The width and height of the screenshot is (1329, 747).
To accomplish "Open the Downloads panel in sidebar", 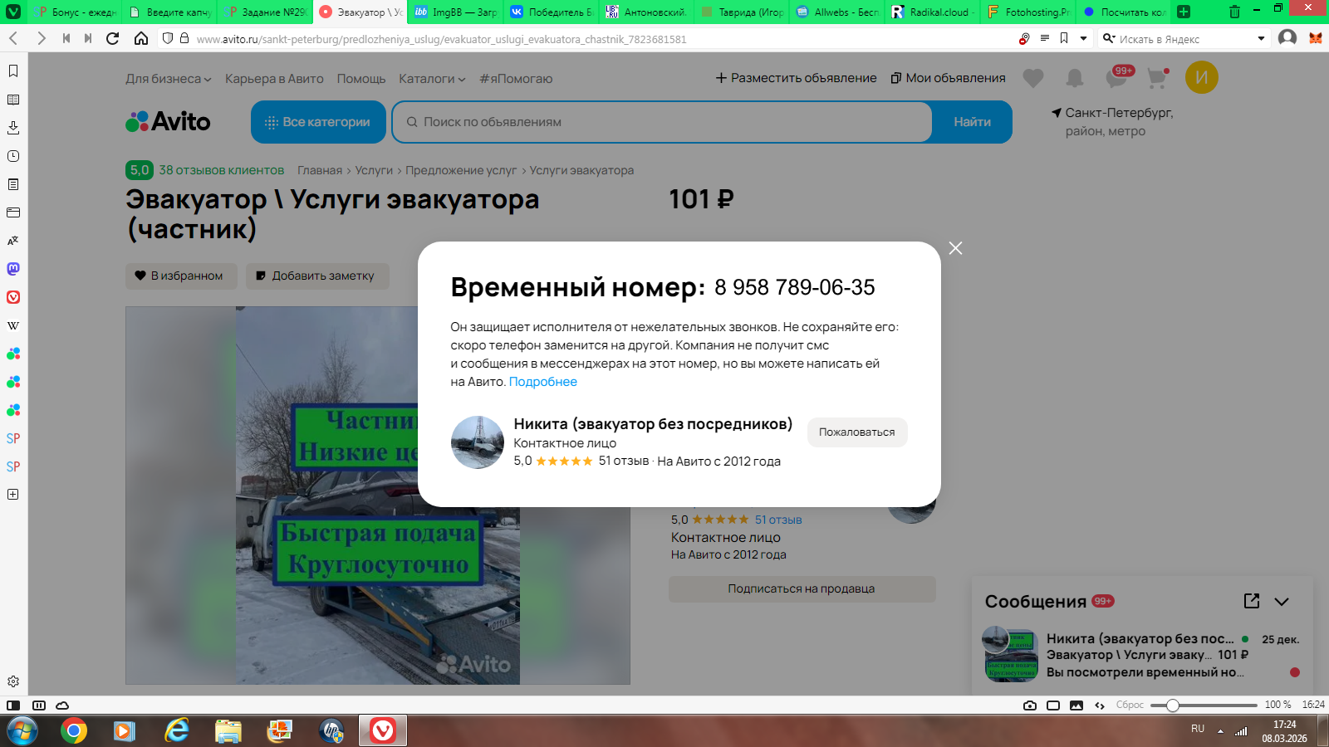I will pyautogui.click(x=13, y=128).
